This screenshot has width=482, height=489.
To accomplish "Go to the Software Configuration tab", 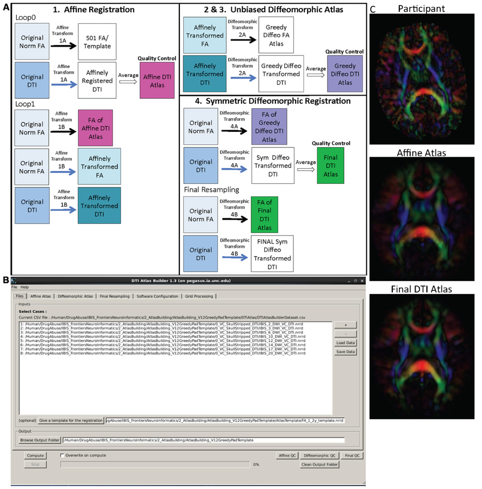I will click(157, 296).
